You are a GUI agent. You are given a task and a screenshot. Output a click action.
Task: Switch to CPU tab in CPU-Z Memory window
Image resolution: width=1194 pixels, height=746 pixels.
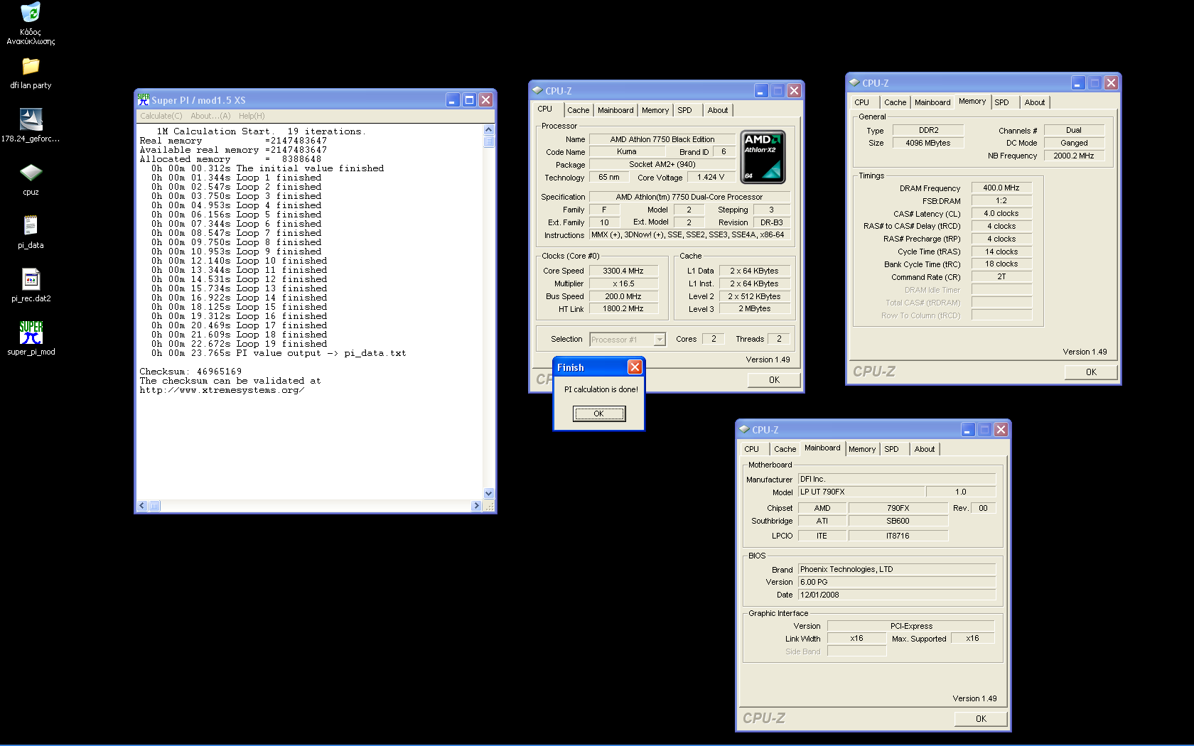862,102
